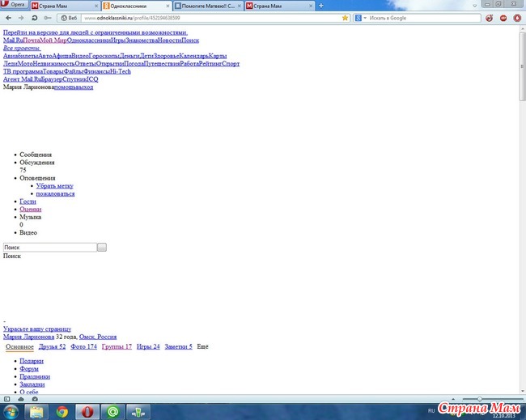Open Windows Explorer from taskbar

tap(36, 411)
